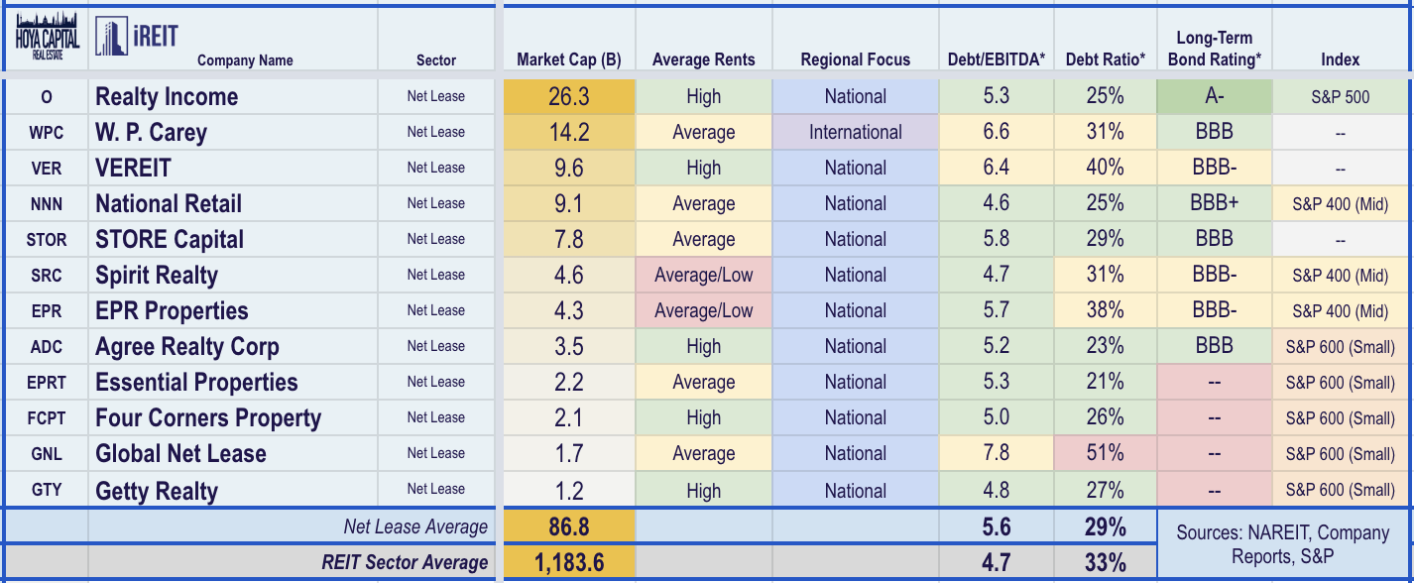
Task: Click the International regional focus cell
Action: 855,133
